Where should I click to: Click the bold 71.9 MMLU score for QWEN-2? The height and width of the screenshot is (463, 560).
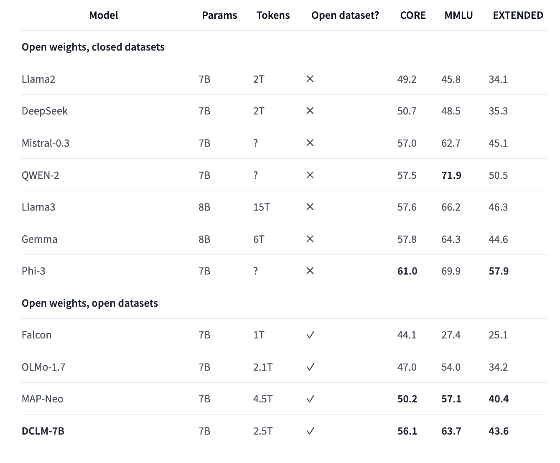pos(451,175)
